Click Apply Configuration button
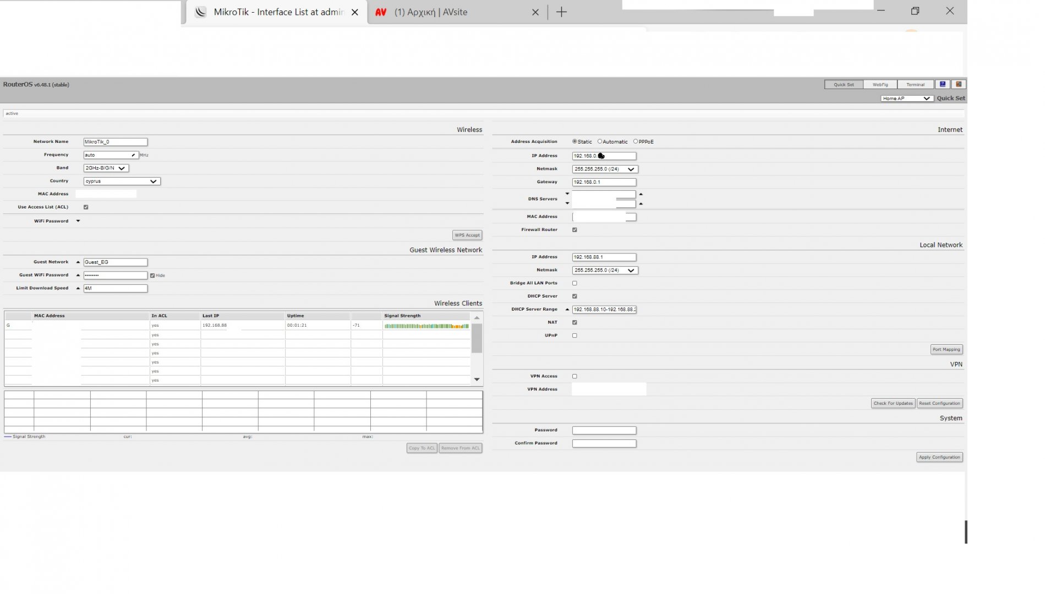Image resolution: width=1045 pixels, height=594 pixels. 939,458
